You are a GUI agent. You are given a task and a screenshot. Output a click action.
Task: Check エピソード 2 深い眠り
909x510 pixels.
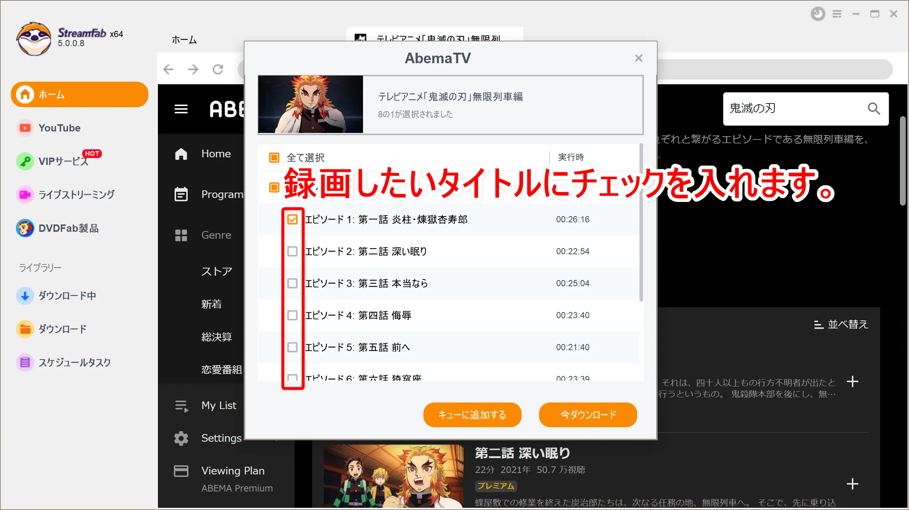(x=292, y=251)
